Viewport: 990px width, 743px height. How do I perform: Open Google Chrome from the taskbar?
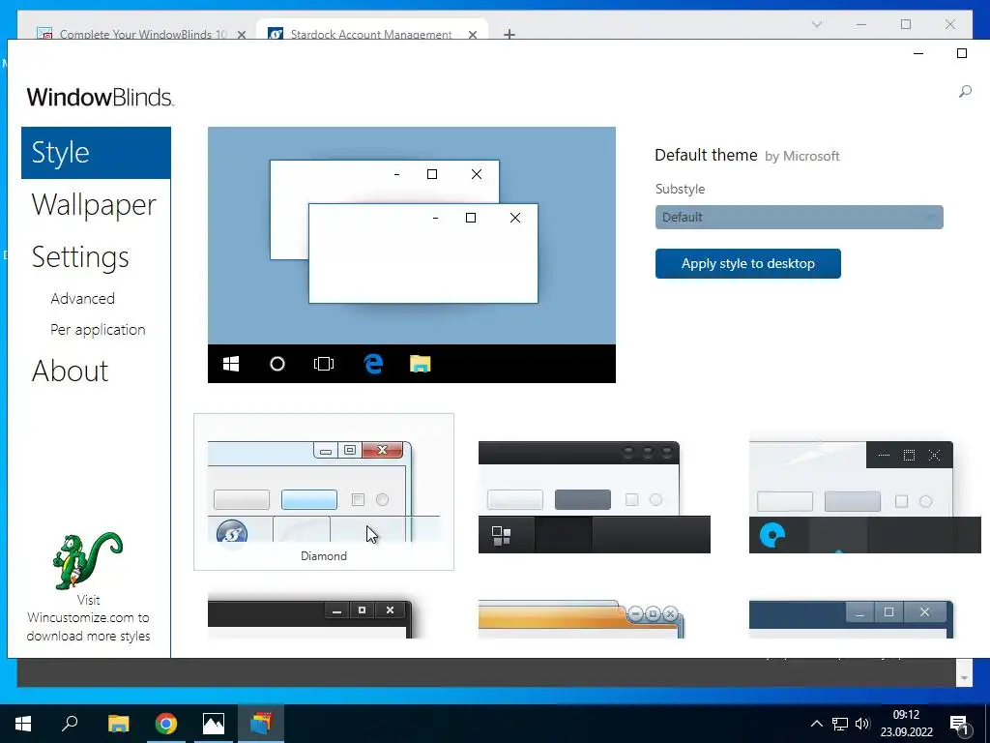click(165, 724)
